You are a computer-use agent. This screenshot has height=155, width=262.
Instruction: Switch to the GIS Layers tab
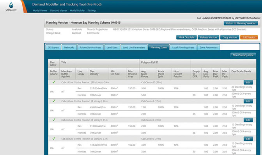pos(53,47)
